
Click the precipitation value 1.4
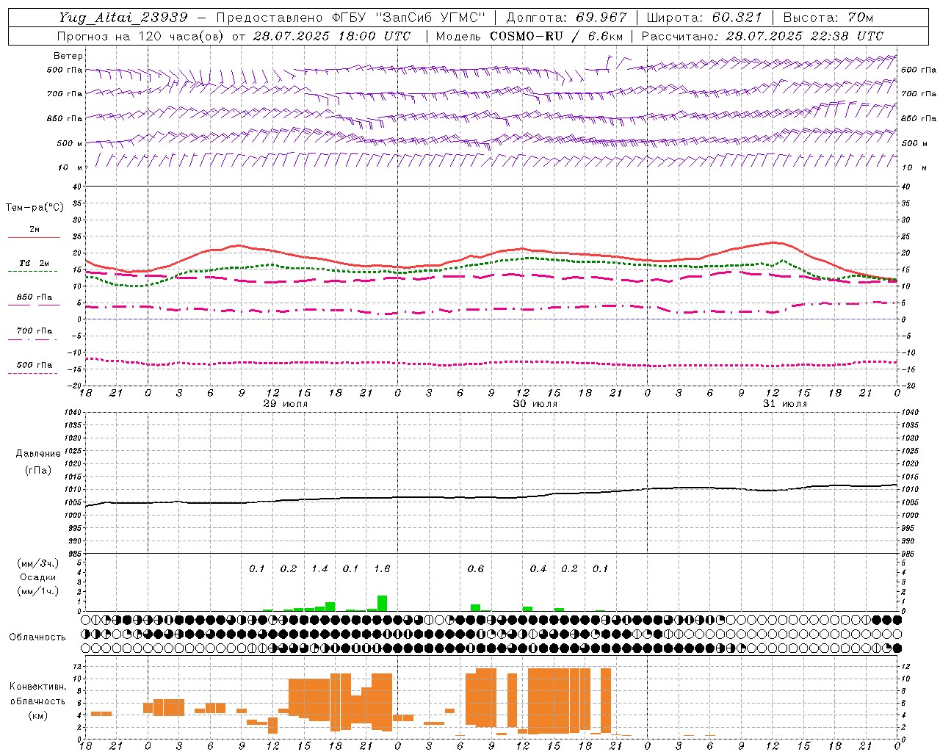[x=319, y=569]
